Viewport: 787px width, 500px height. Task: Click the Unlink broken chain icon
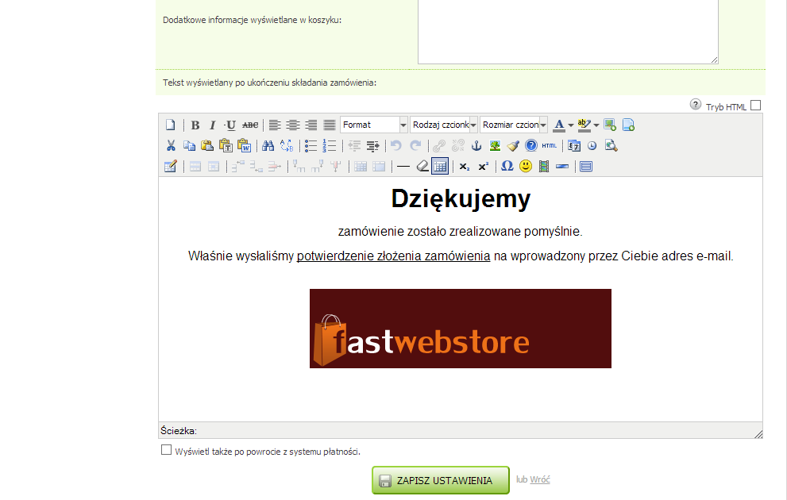[x=457, y=145]
